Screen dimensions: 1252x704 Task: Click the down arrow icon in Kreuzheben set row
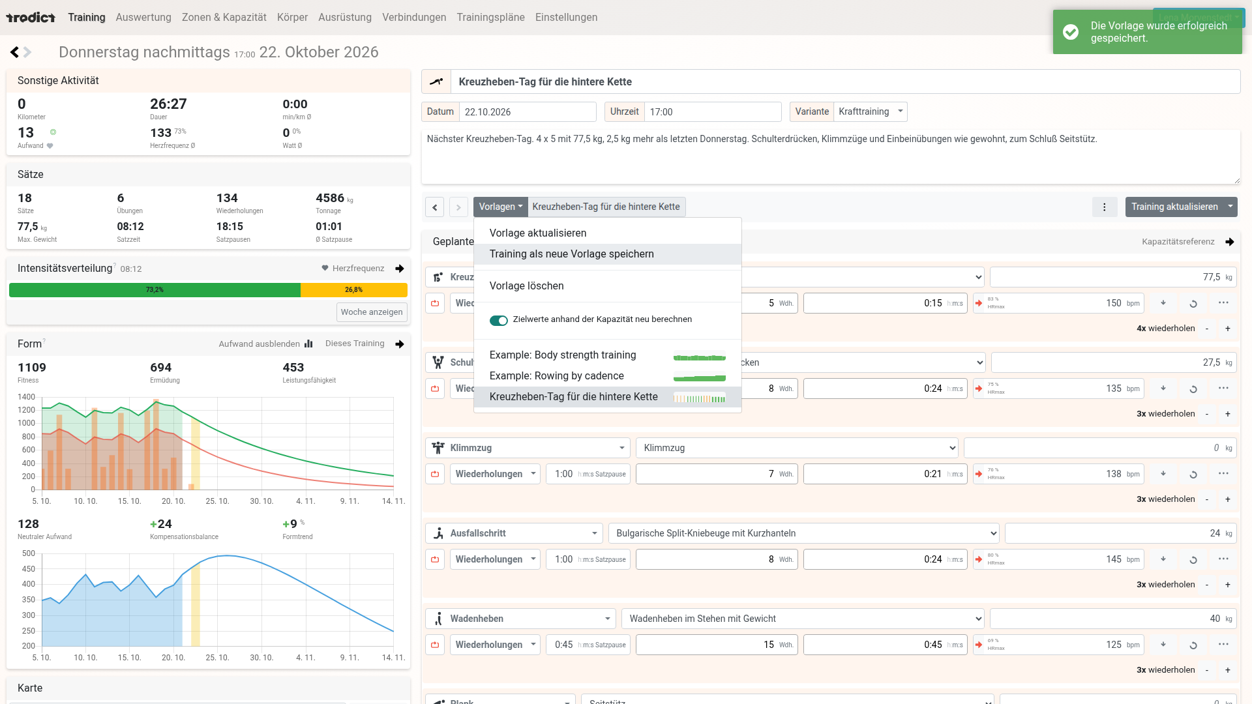click(1163, 303)
